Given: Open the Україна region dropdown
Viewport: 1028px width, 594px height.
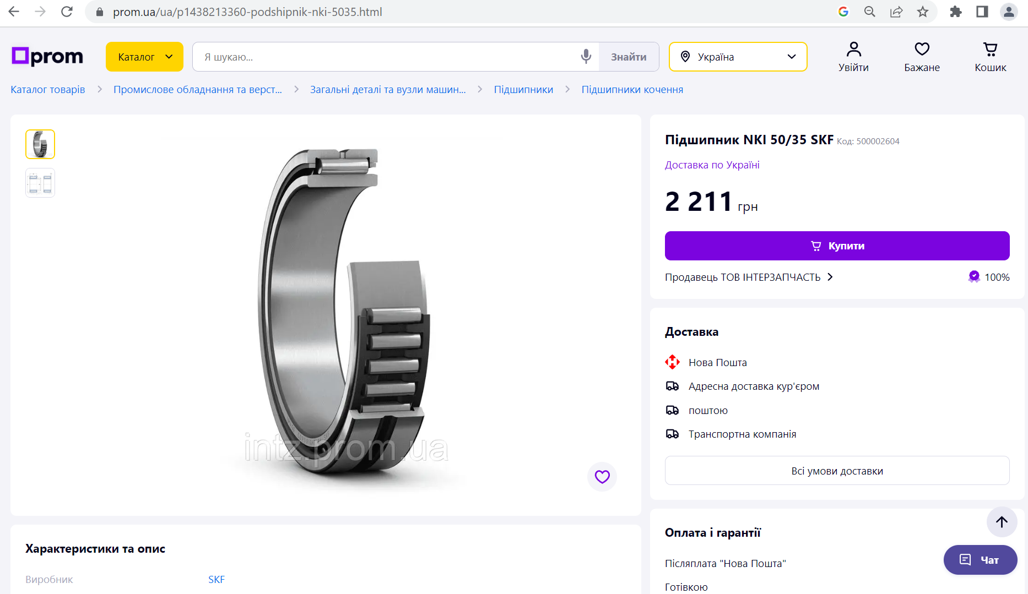Looking at the screenshot, I should pos(738,57).
